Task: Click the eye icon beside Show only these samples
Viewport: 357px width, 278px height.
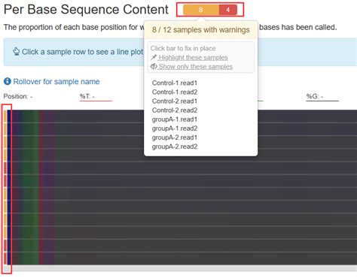Action: point(154,66)
